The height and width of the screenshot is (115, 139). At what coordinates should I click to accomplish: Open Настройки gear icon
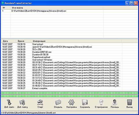pyautogui.click(x=72, y=102)
